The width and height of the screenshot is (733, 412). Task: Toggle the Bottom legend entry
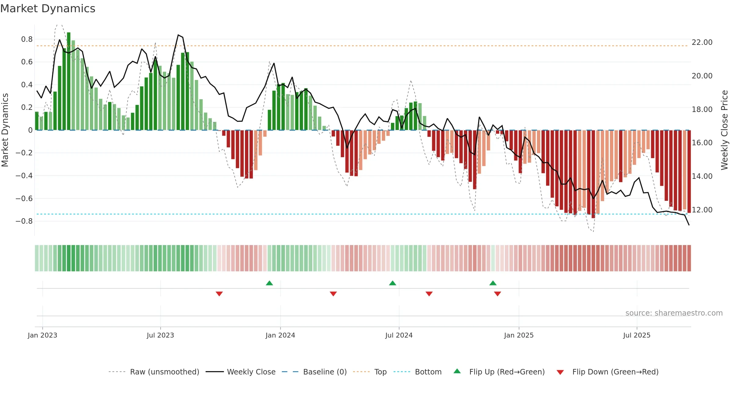point(418,372)
